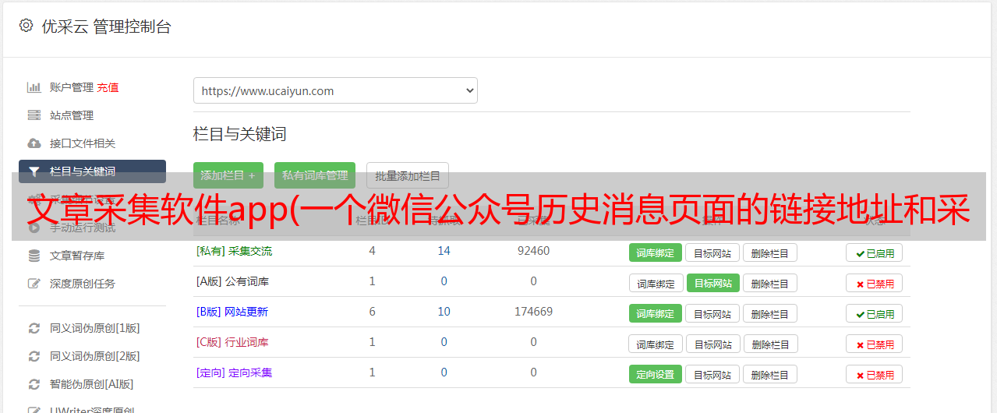This screenshot has height=413, width=997.
Task: Click the 添加栏目 + button
Action: (228, 175)
